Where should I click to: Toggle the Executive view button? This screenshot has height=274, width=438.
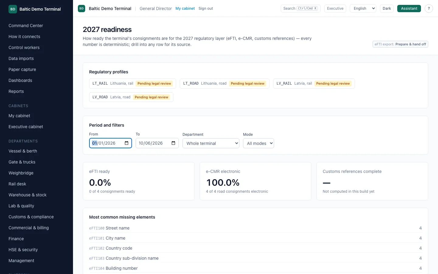[x=335, y=9]
